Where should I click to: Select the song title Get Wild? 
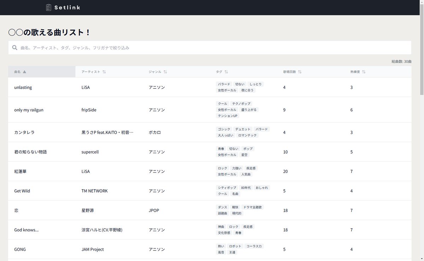pyautogui.click(x=22, y=191)
